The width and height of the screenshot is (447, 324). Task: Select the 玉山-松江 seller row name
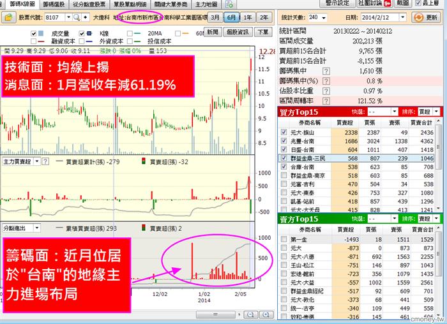click(302, 265)
